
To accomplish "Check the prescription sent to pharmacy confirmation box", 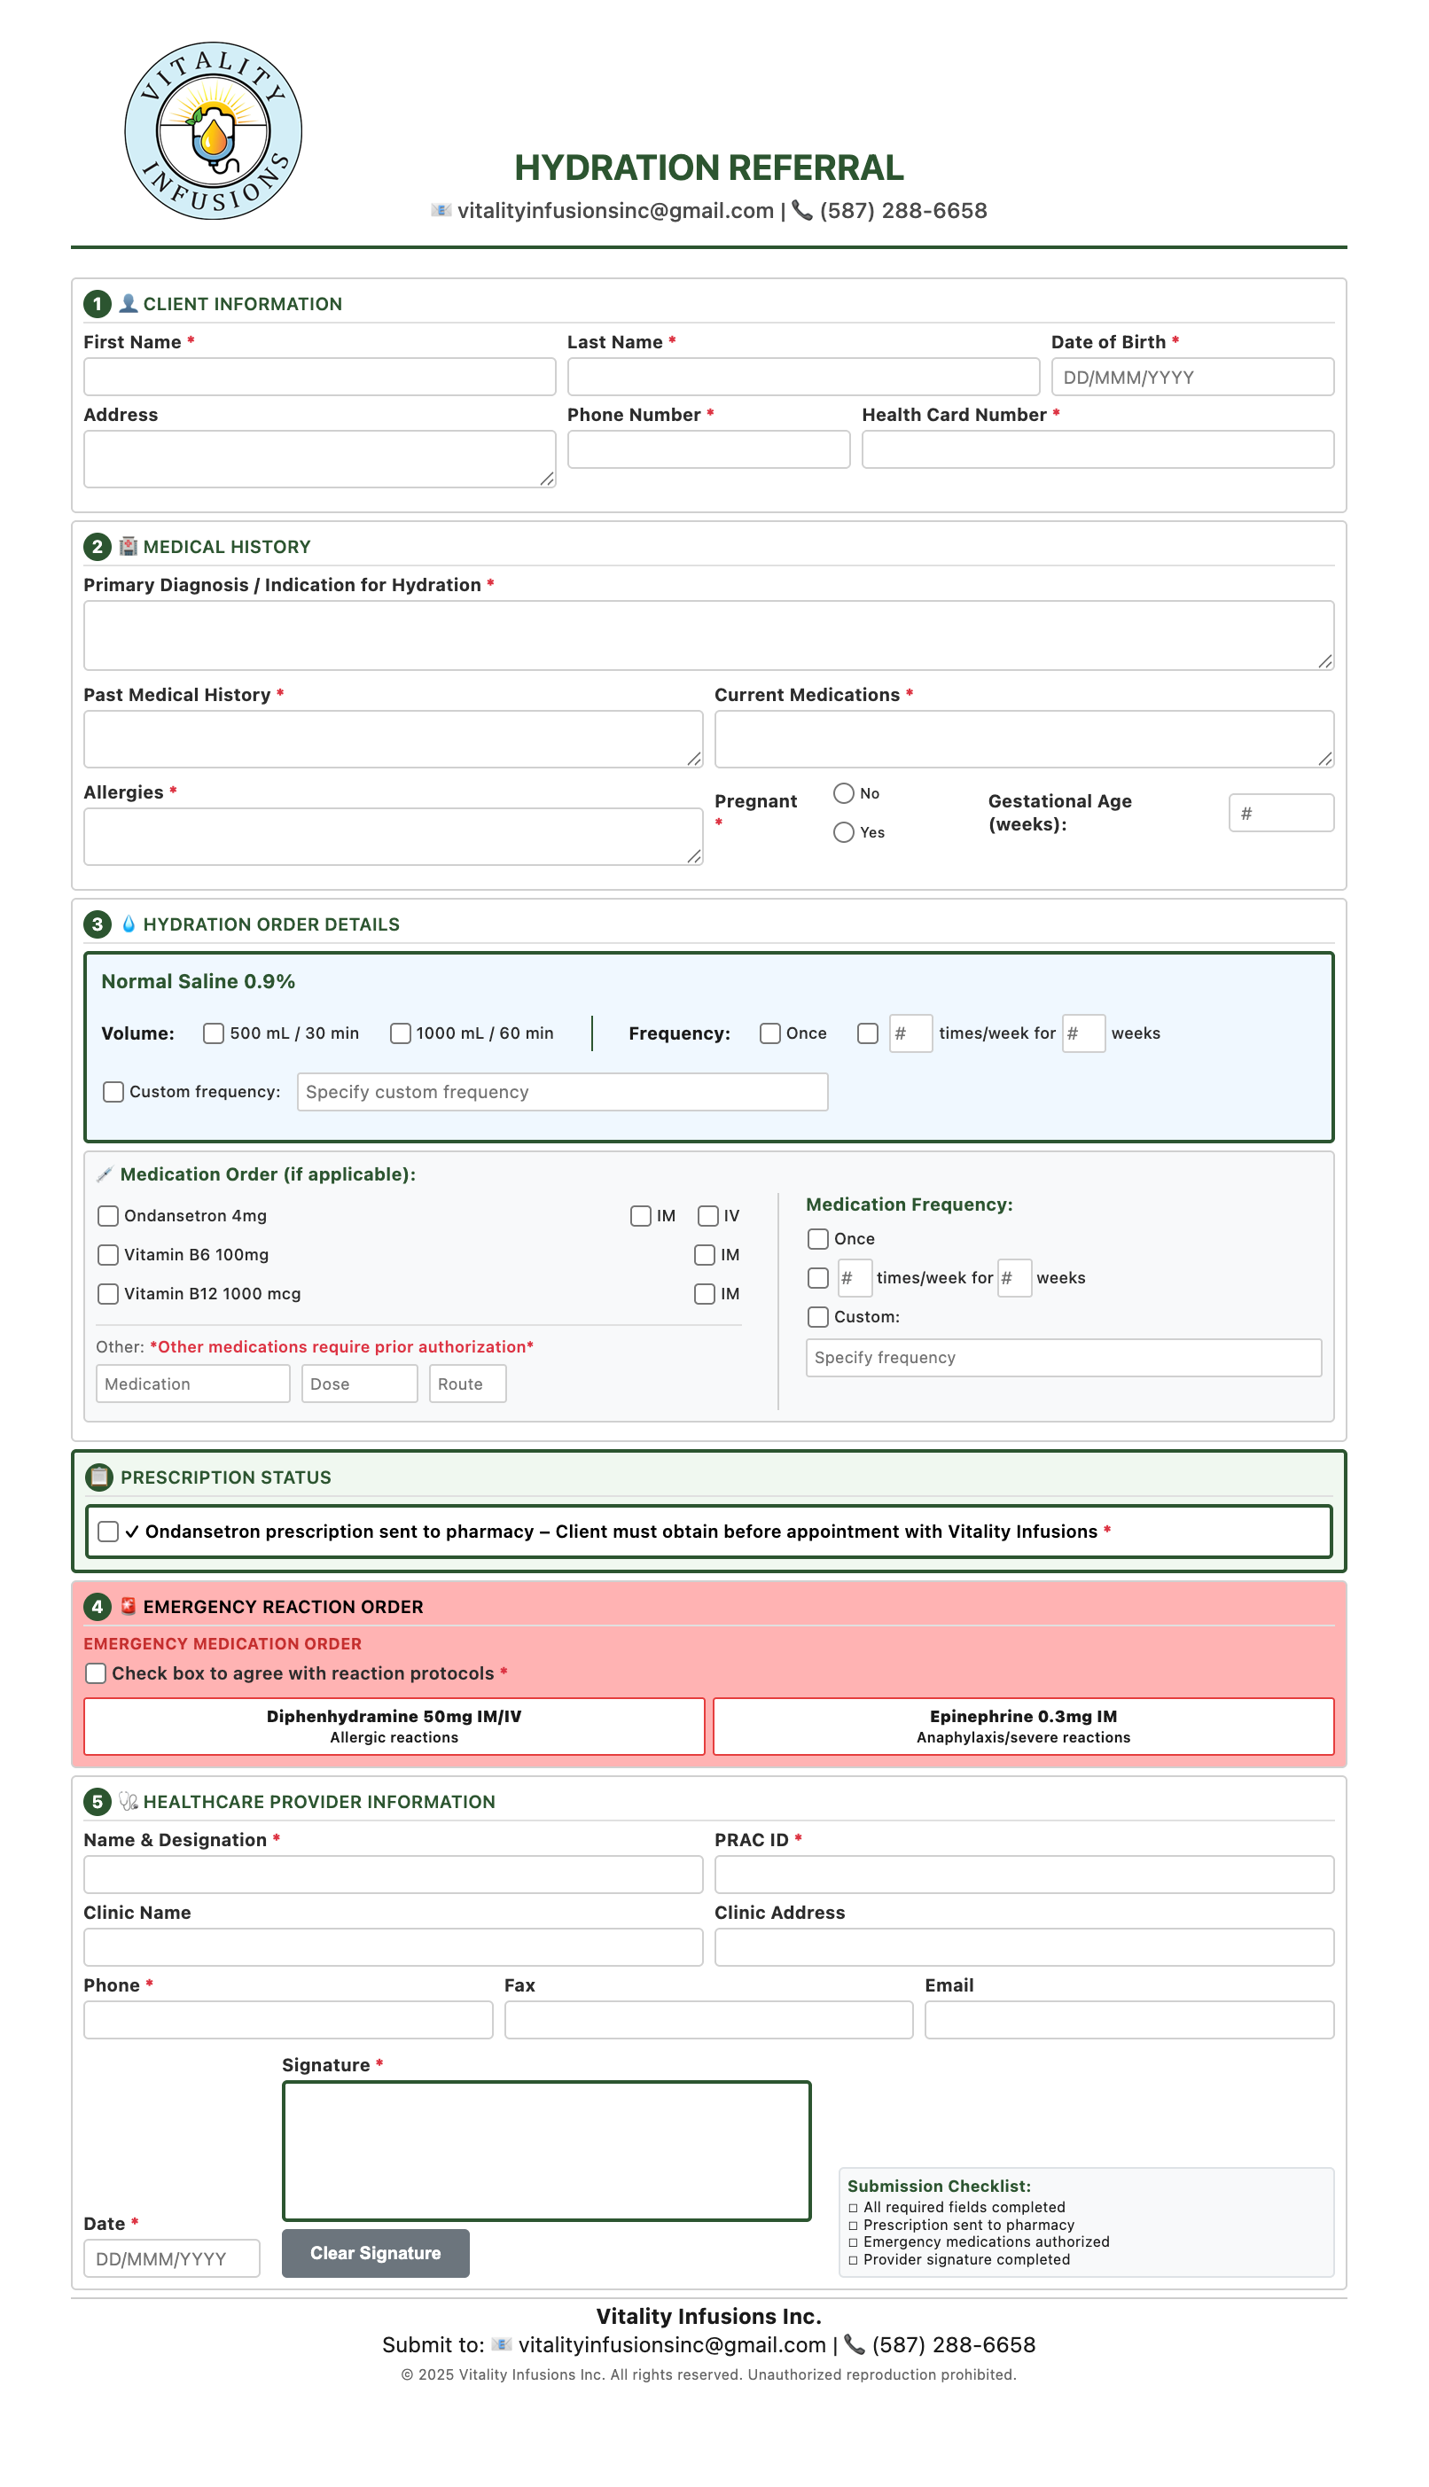I will [108, 1531].
